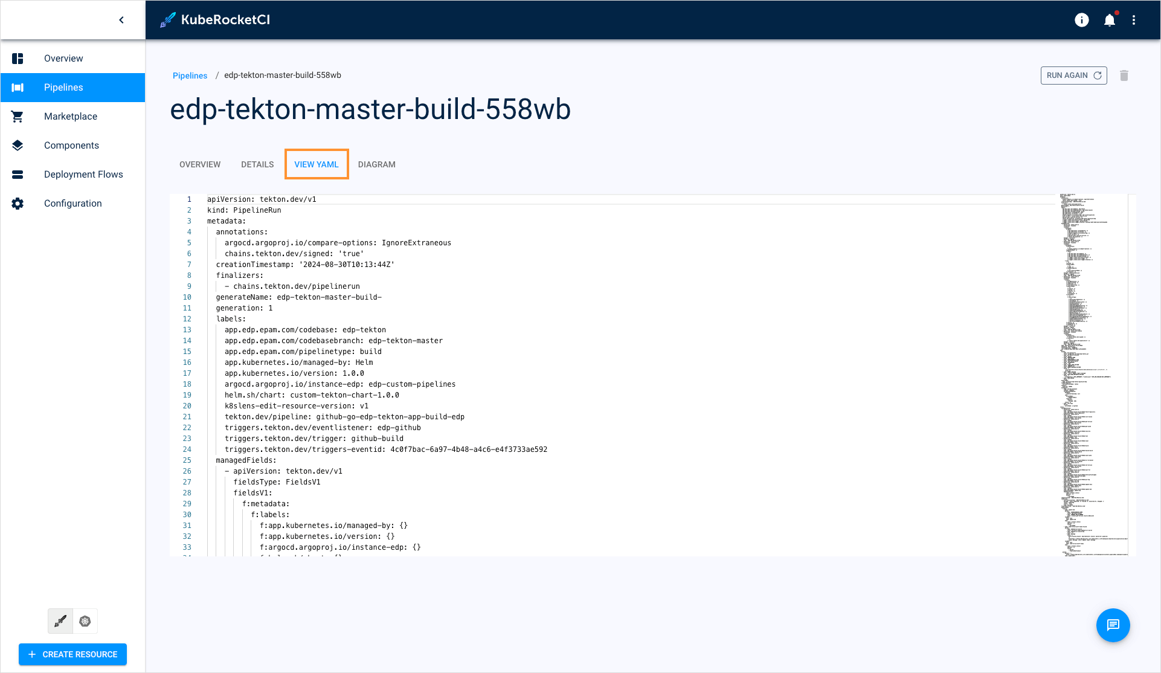
Task: Open the chat assistant bubble
Action: coord(1113,625)
